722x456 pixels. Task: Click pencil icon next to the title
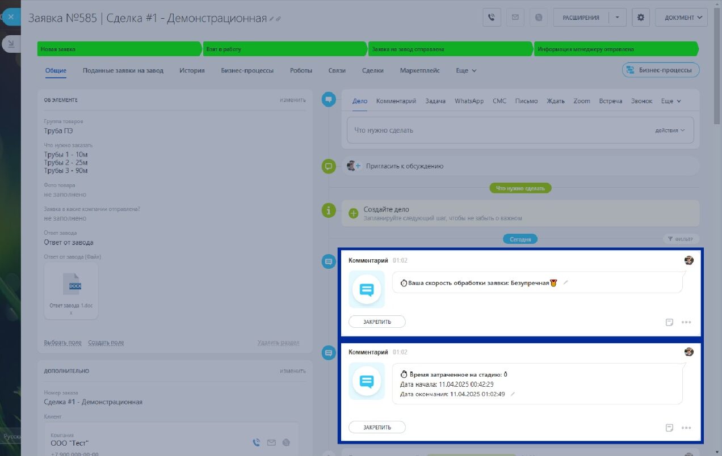[x=272, y=19]
